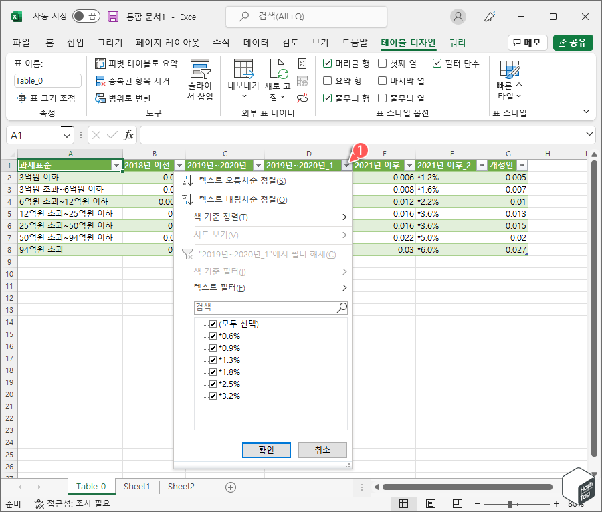Select the Sheet1 sheet tab
This screenshot has height=512, width=602.
136,487
